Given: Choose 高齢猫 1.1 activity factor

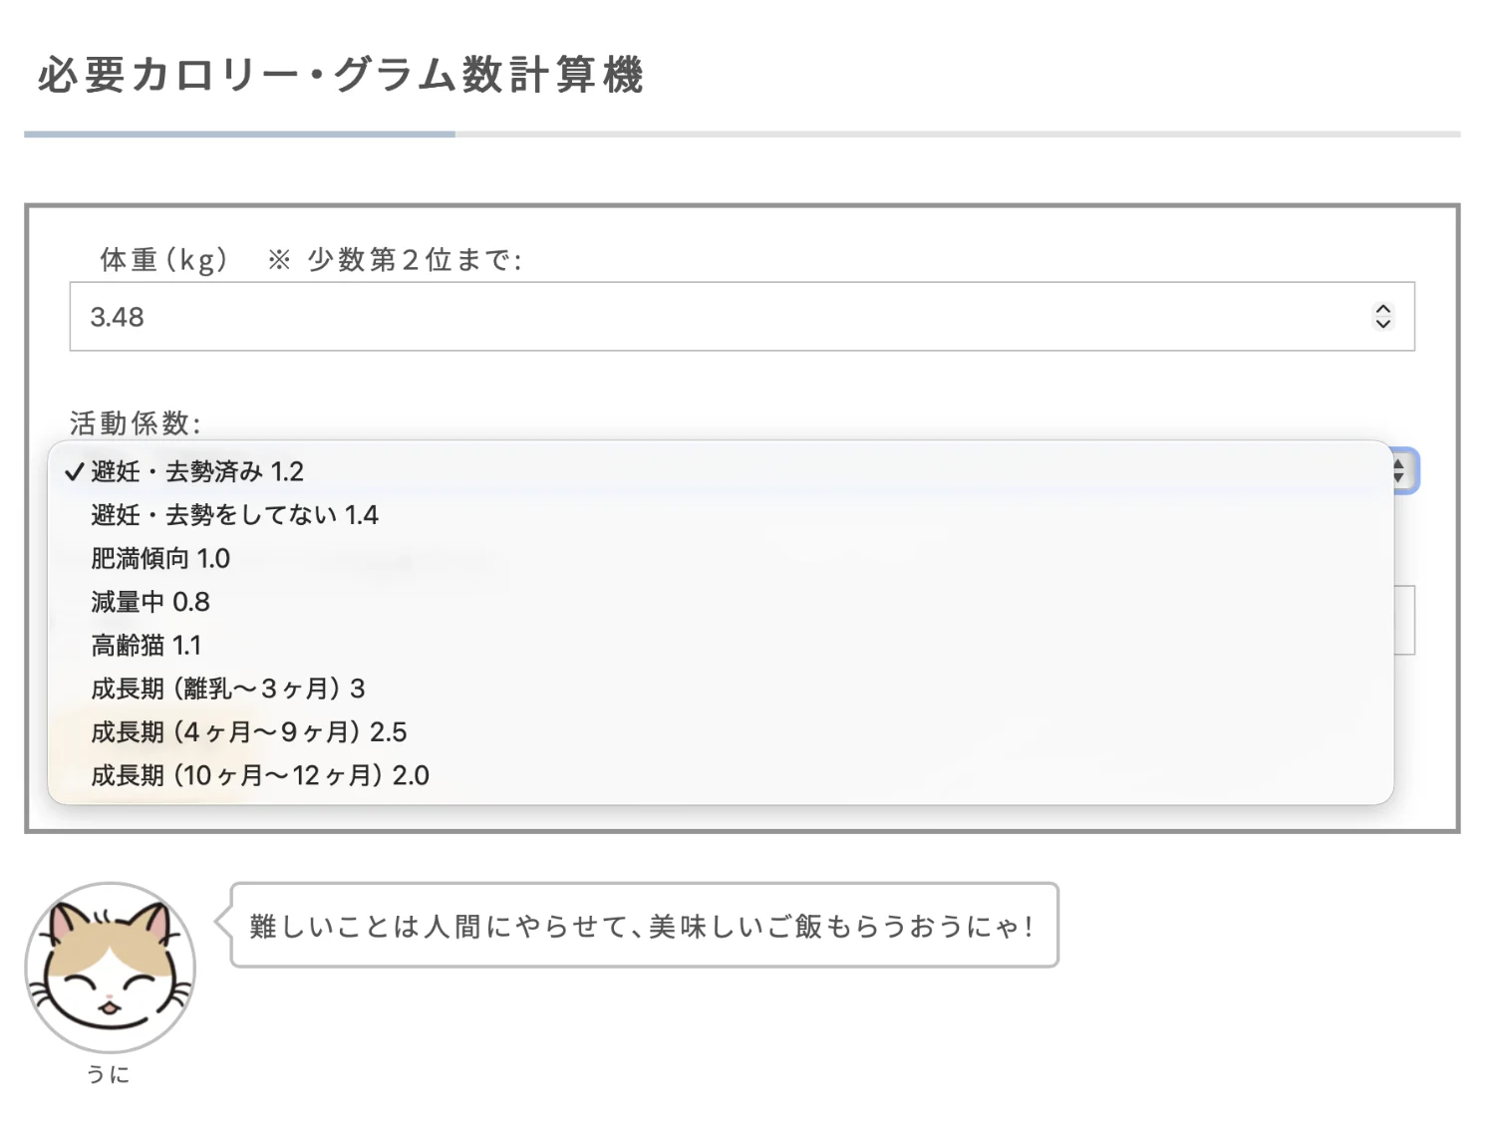Looking at the screenshot, I should (146, 646).
